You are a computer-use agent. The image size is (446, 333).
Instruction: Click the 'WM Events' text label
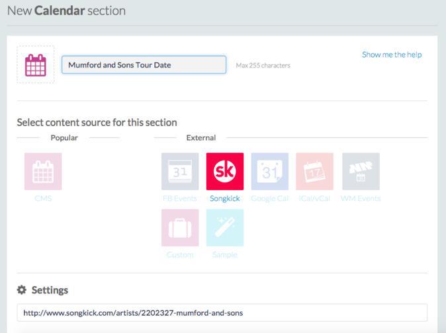[x=361, y=198]
